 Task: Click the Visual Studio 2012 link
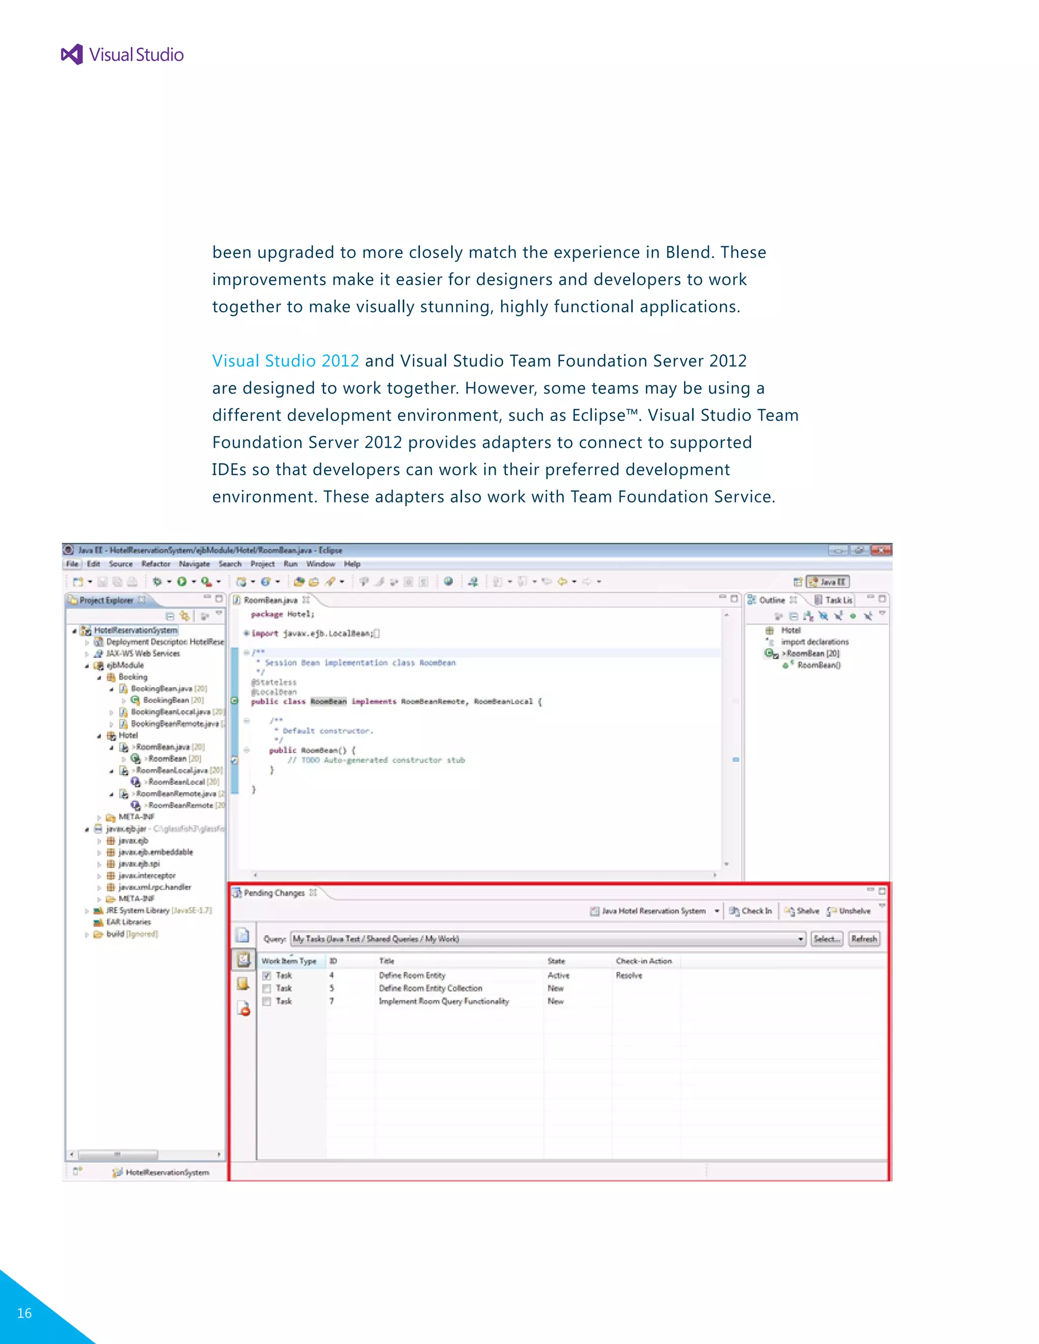point(286,361)
